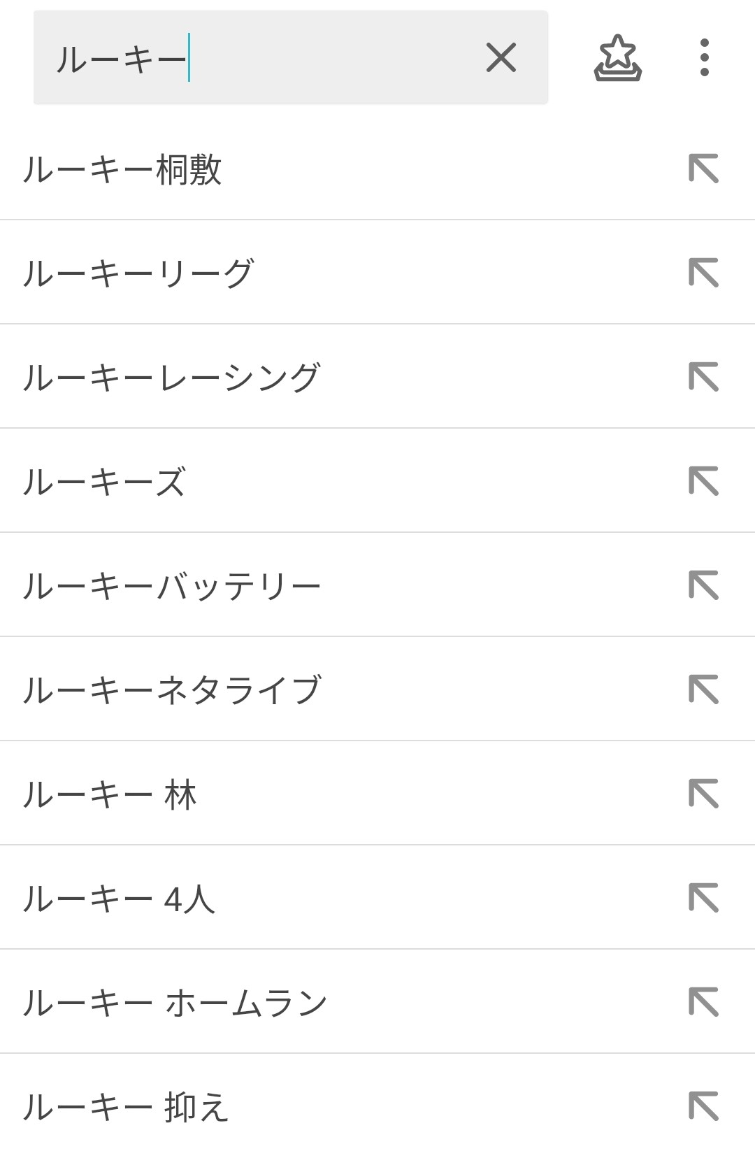The image size is (755, 1158).
Task: Pick the ルーキー ホームラン suggestion
Action: pos(175,1003)
